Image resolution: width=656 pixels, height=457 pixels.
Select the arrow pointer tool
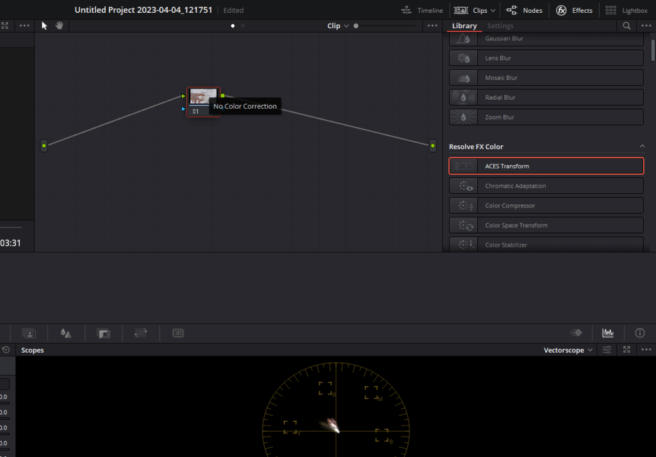(x=44, y=26)
